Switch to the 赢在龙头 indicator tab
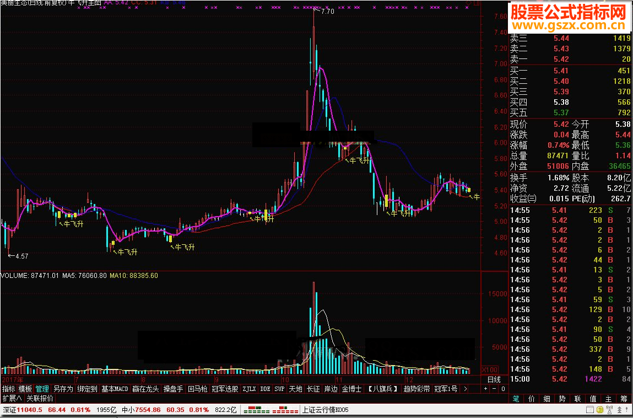 pyautogui.click(x=146, y=389)
